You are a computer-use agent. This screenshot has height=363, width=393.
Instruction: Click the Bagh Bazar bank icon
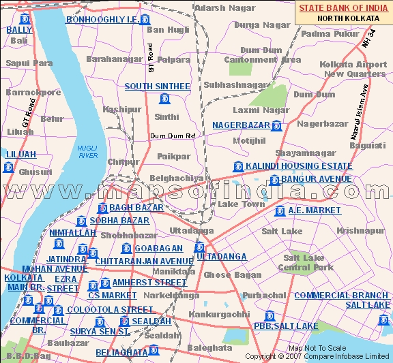click(102, 208)
